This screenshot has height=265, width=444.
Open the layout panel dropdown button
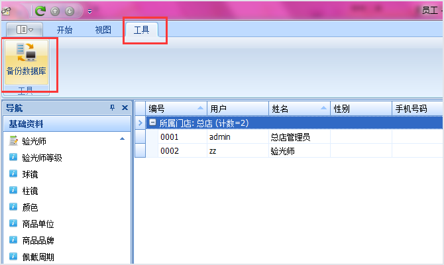(x=25, y=29)
